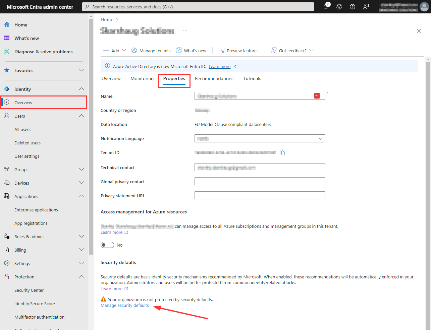This screenshot has height=330, width=431.
Task: Switch to the Recommendations tab
Action: tap(214, 78)
